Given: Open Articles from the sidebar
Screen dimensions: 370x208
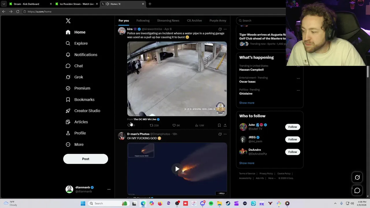Looking at the screenshot, I should click(x=77, y=122).
